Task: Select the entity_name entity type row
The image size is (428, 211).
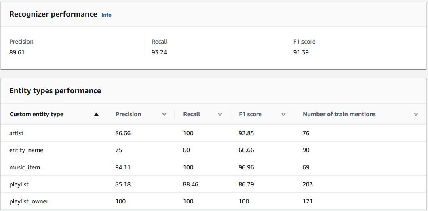Action: (x=214, y=150)
